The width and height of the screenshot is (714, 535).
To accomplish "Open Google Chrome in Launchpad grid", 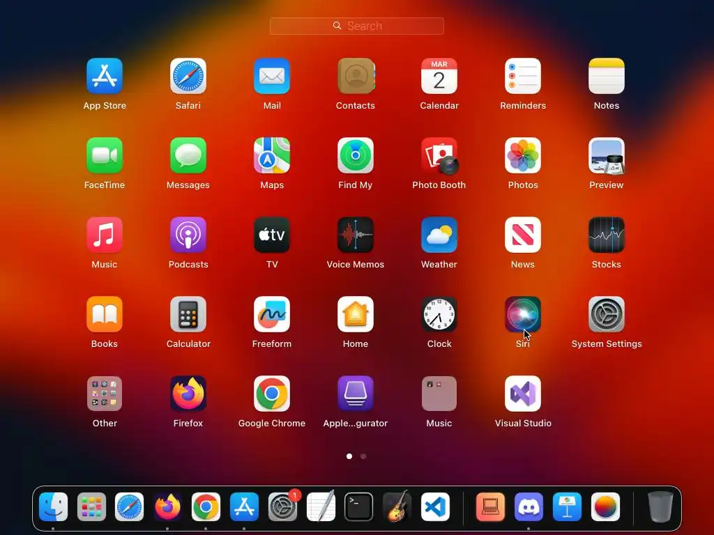I will click(272, 394).
